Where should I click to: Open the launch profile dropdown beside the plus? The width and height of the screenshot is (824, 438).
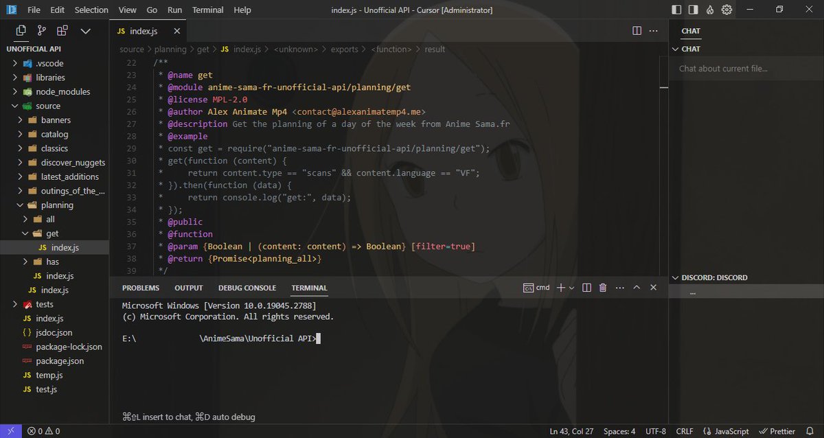571,288
